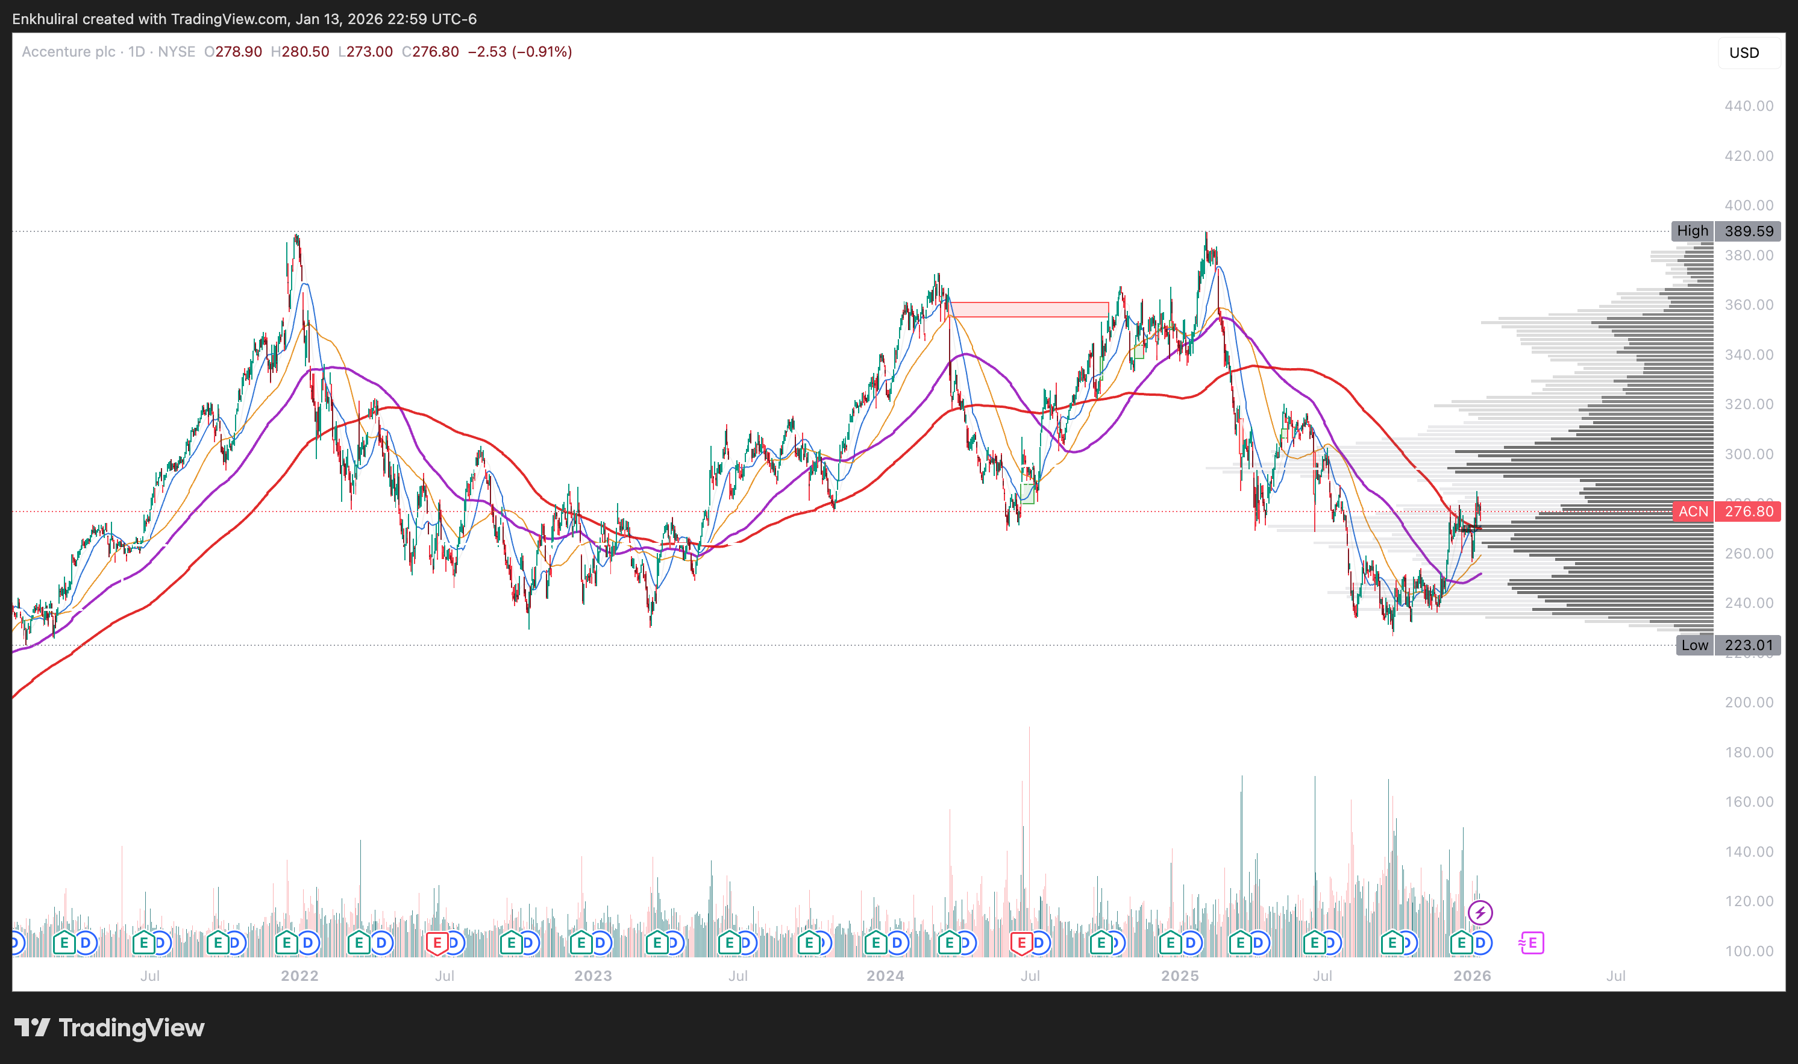Click the 400.00 level on price axis

(x=1749, y=205)
